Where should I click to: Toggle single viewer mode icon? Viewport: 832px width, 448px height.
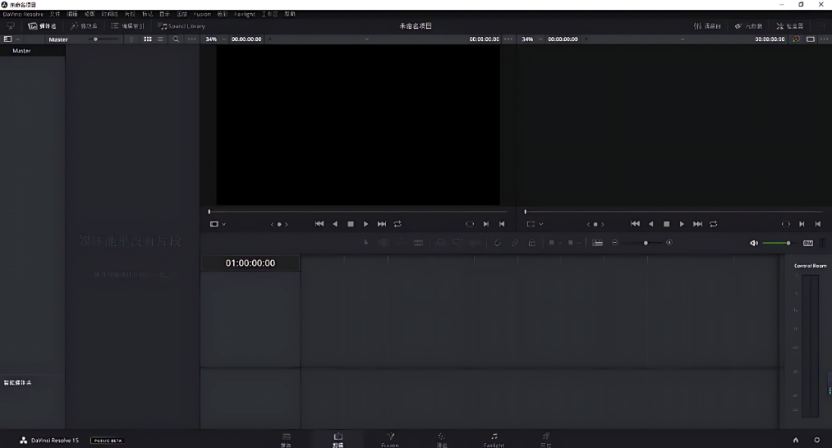coord(811,39)
